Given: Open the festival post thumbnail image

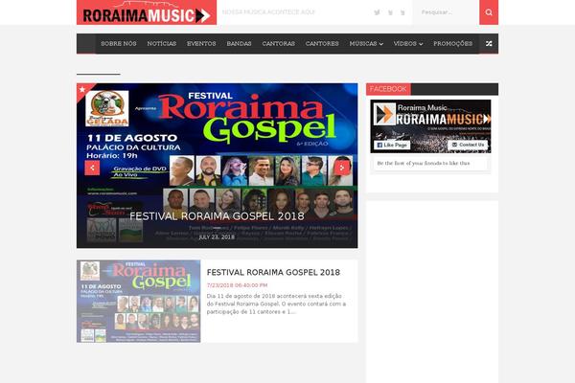Looking at the screenshot, I should (139, 302).
